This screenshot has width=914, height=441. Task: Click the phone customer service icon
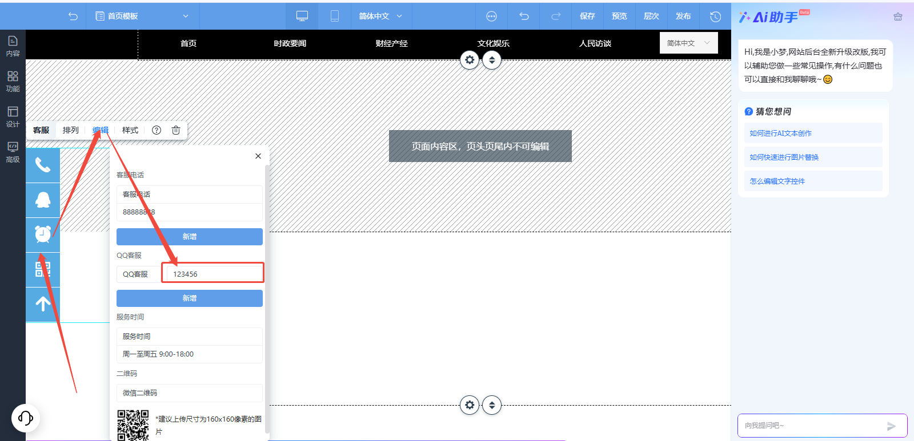tap(43, 165)
